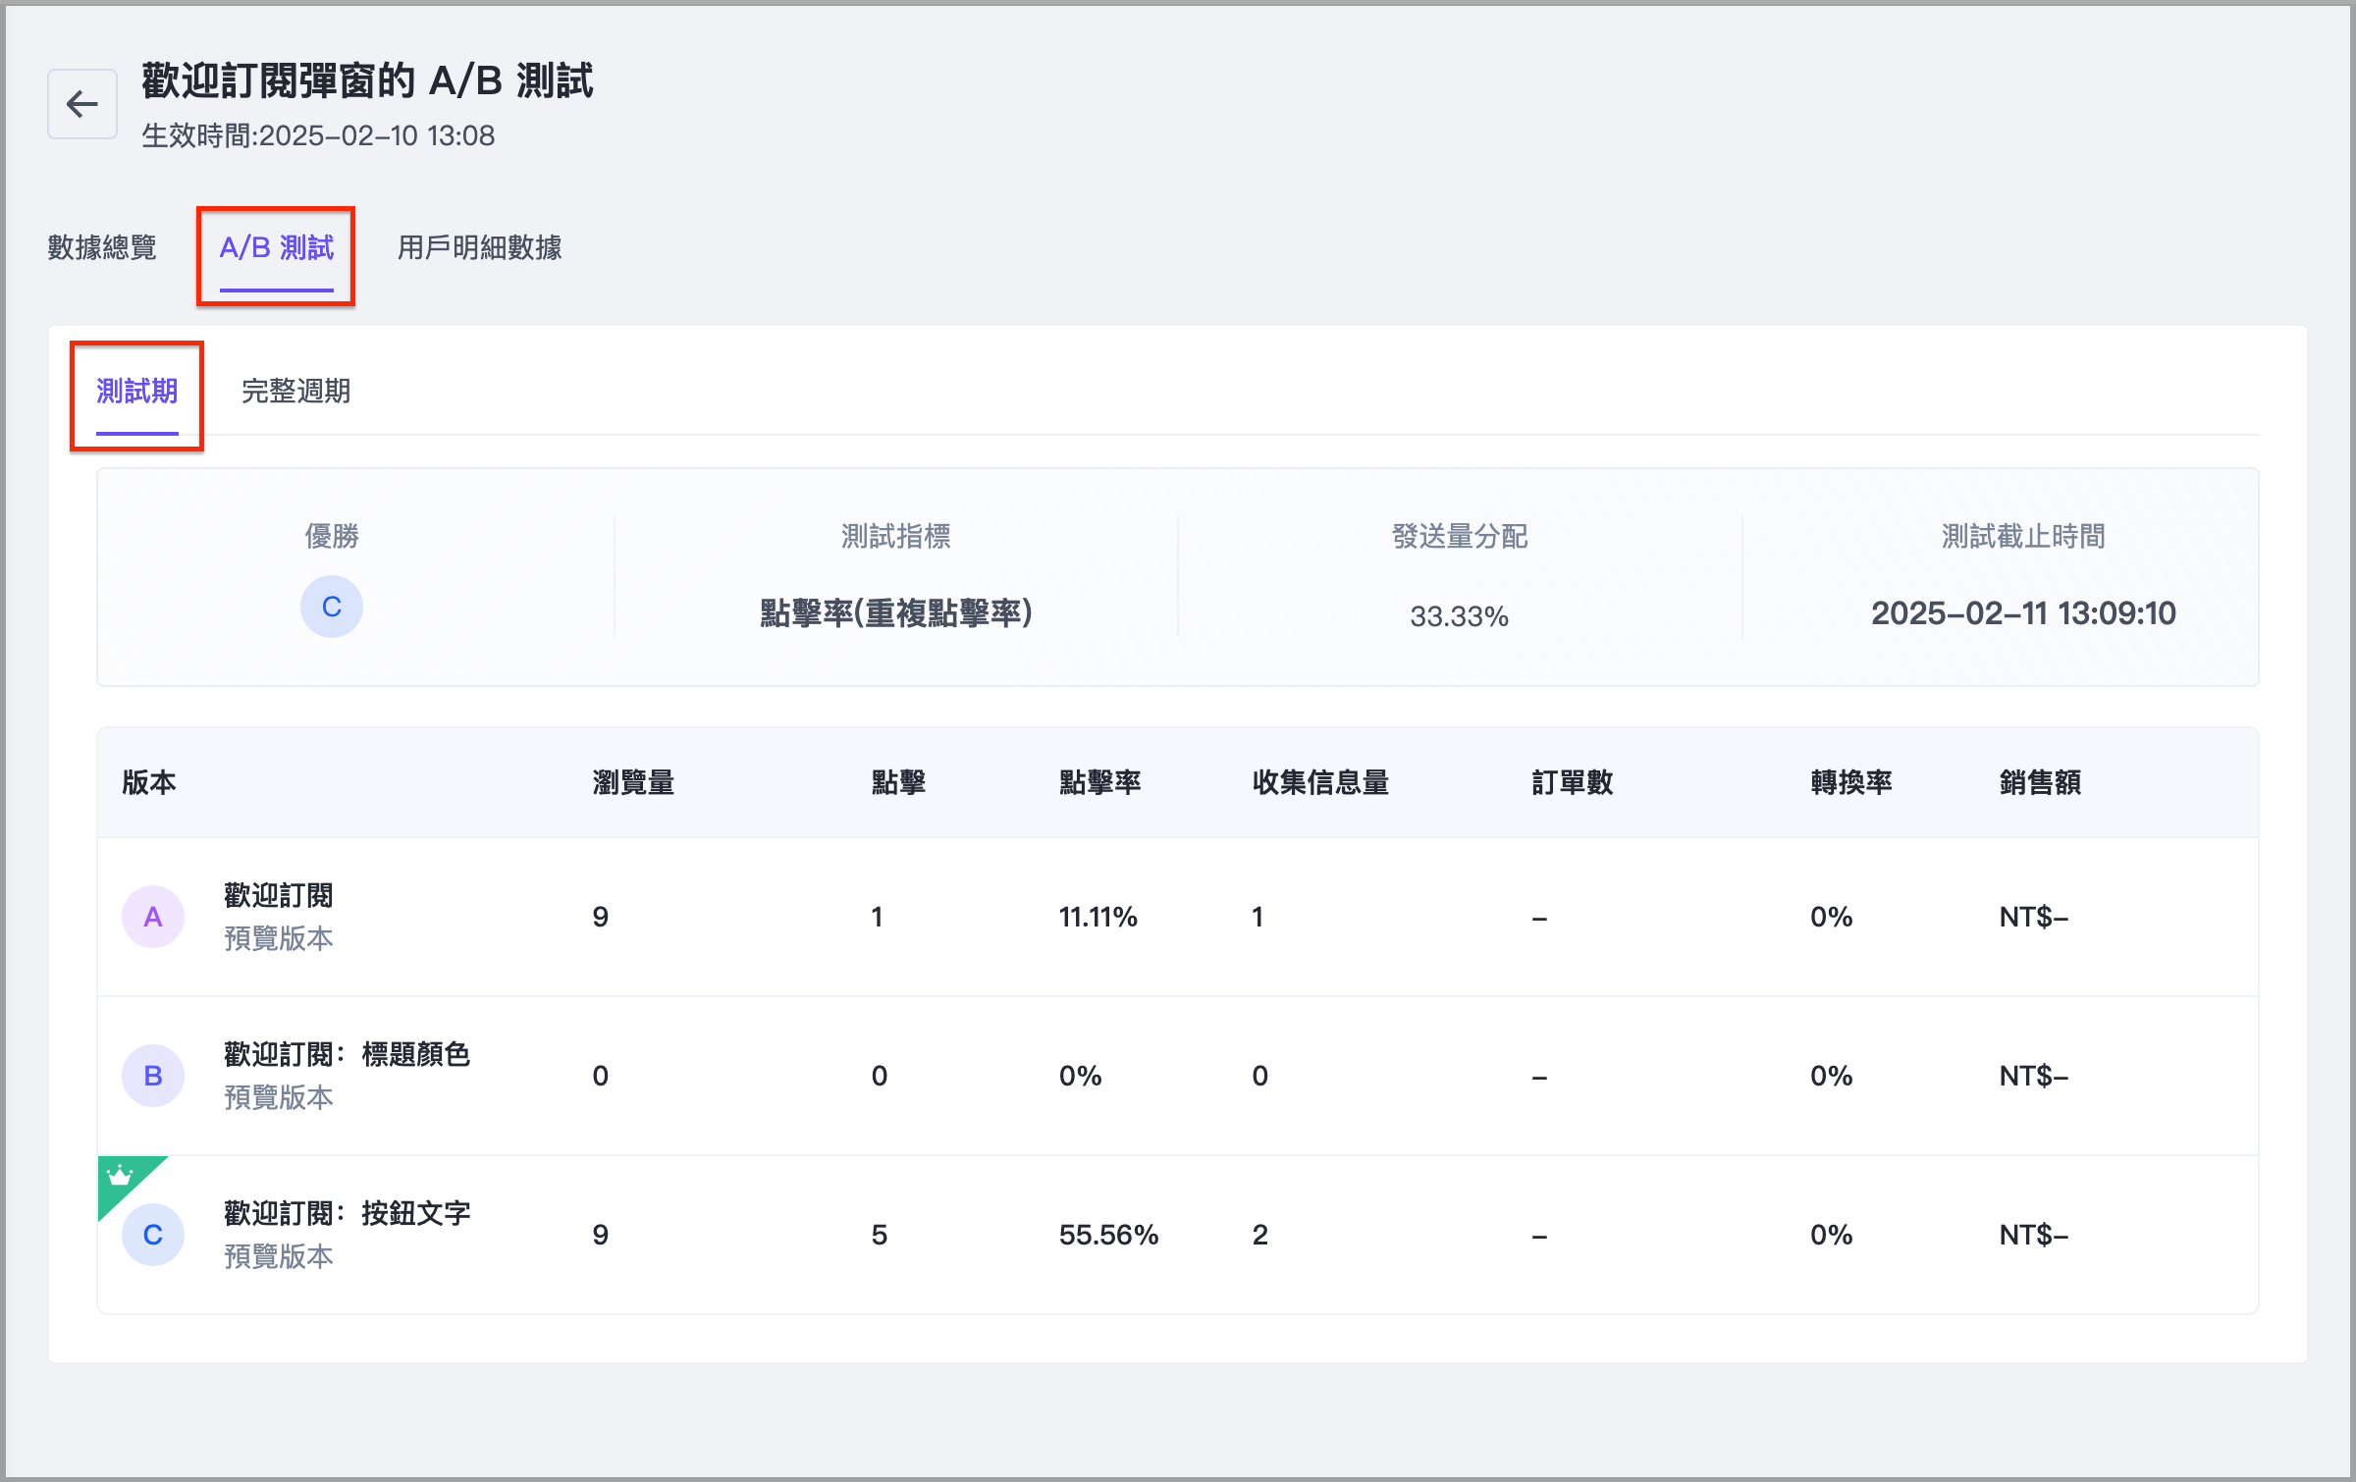This screenshot has width=2356, height=1482.
Task: Click version C circle avatar in table
Action: click(153, 1235)
